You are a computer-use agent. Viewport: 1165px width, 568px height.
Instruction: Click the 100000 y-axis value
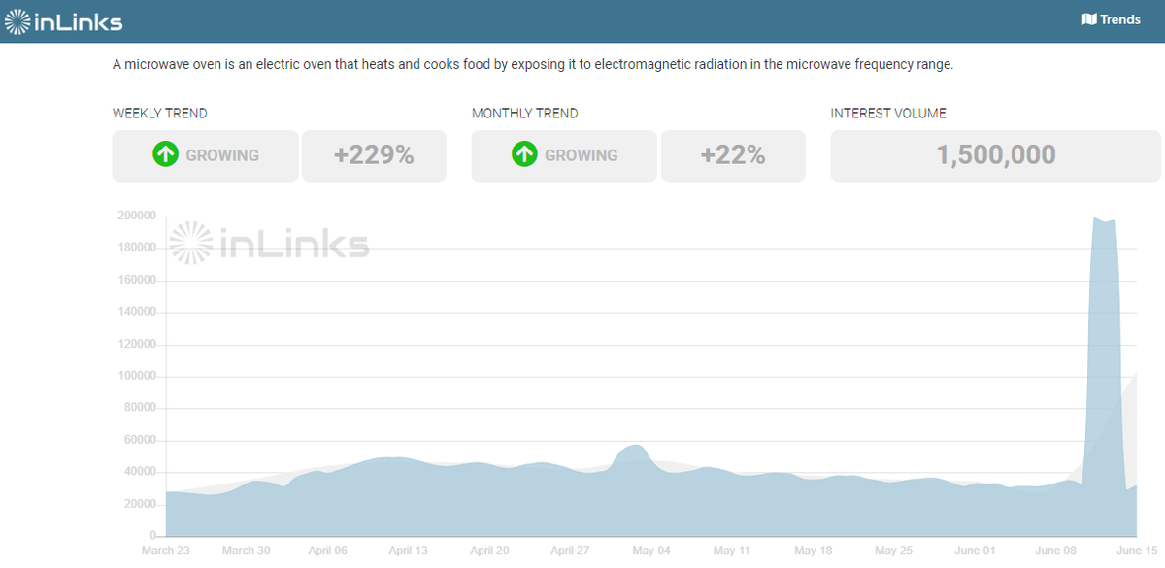137,376
